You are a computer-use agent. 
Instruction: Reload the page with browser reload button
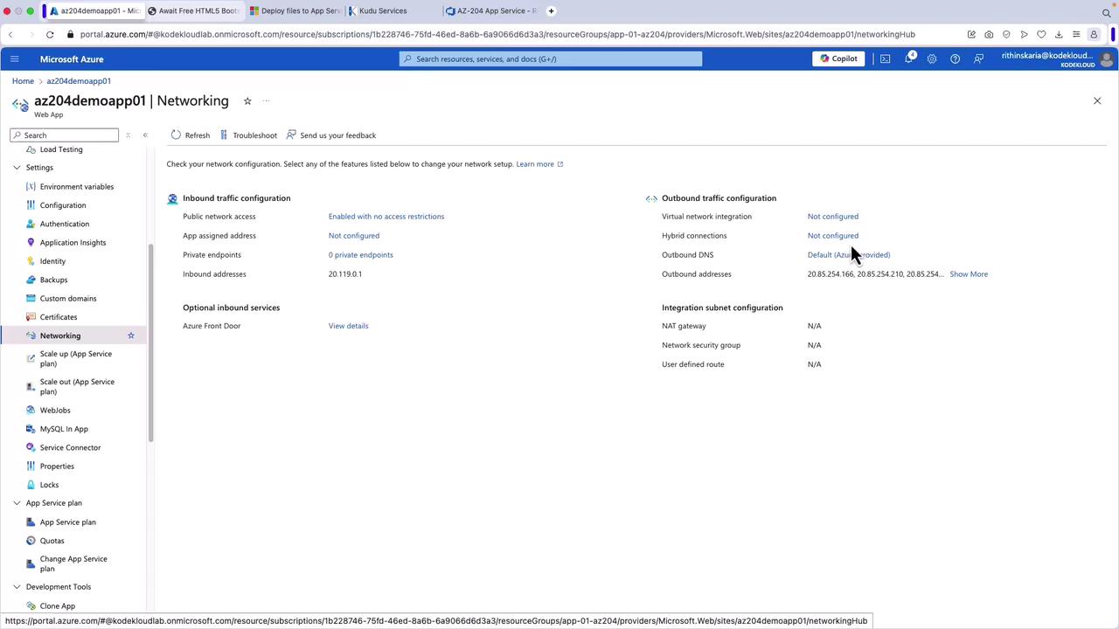point(50,35)
